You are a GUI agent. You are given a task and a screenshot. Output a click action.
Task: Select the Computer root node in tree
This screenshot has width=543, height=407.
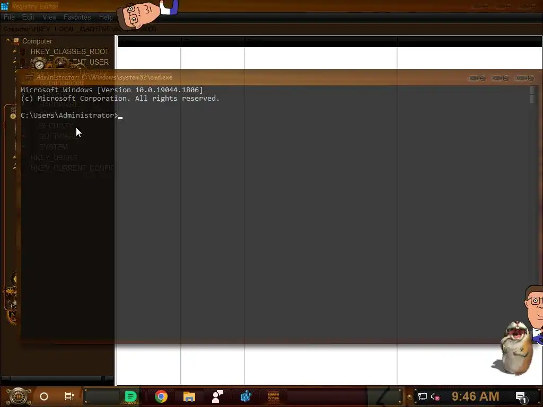pyautogui.click(x=37, y=41)
